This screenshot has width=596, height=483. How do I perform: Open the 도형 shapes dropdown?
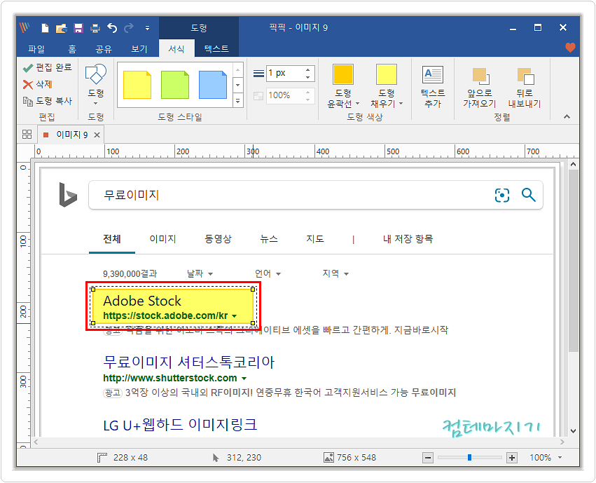(96, 86)
